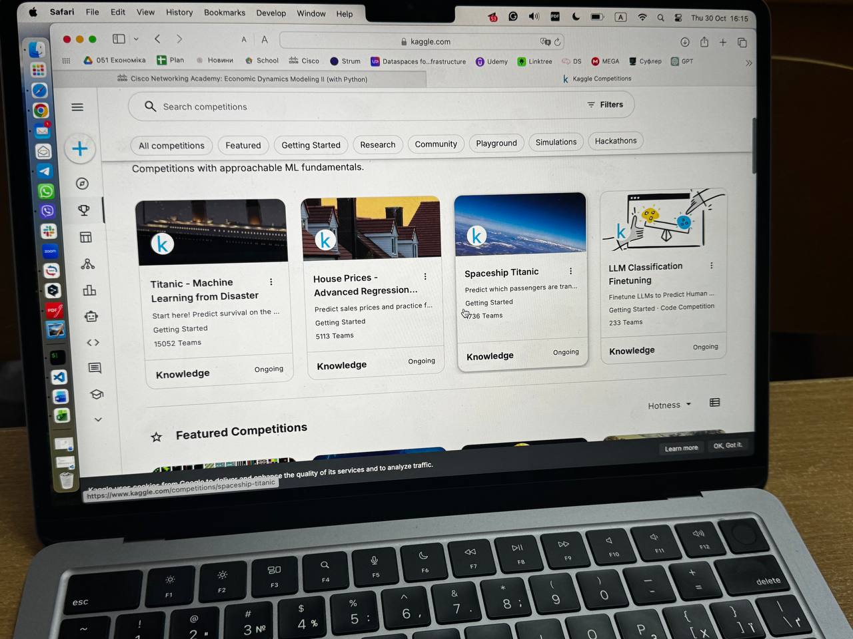Screen dimensions: 853x639
Task: Click the Titanic ship thumbnail image
Action: click(212, 231)
